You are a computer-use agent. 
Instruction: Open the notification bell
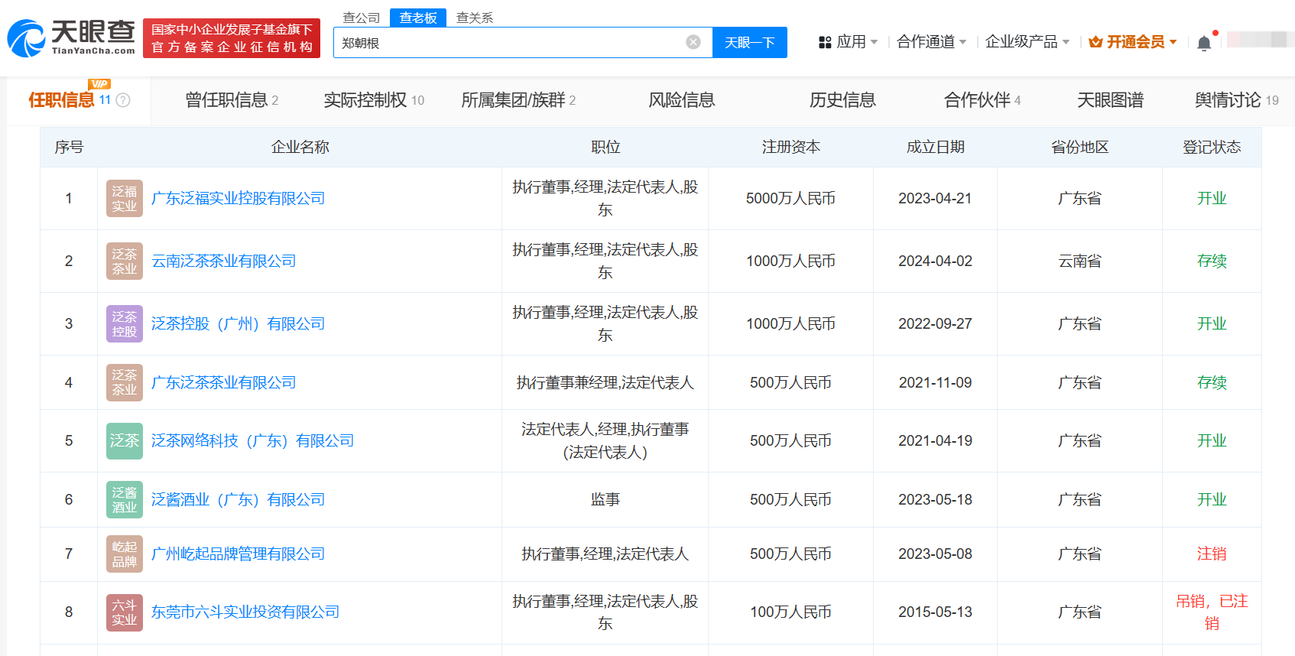[x=1204, y=43]
